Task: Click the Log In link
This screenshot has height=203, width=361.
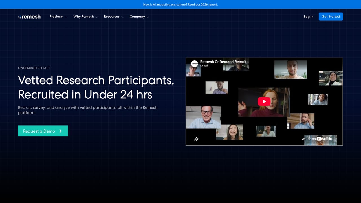Action: (309, 17)
